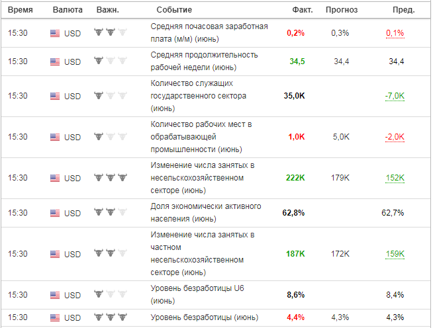
Task: Open the revised previous value 0,1%
Action: pyautogui.click(x=395, y=33)
